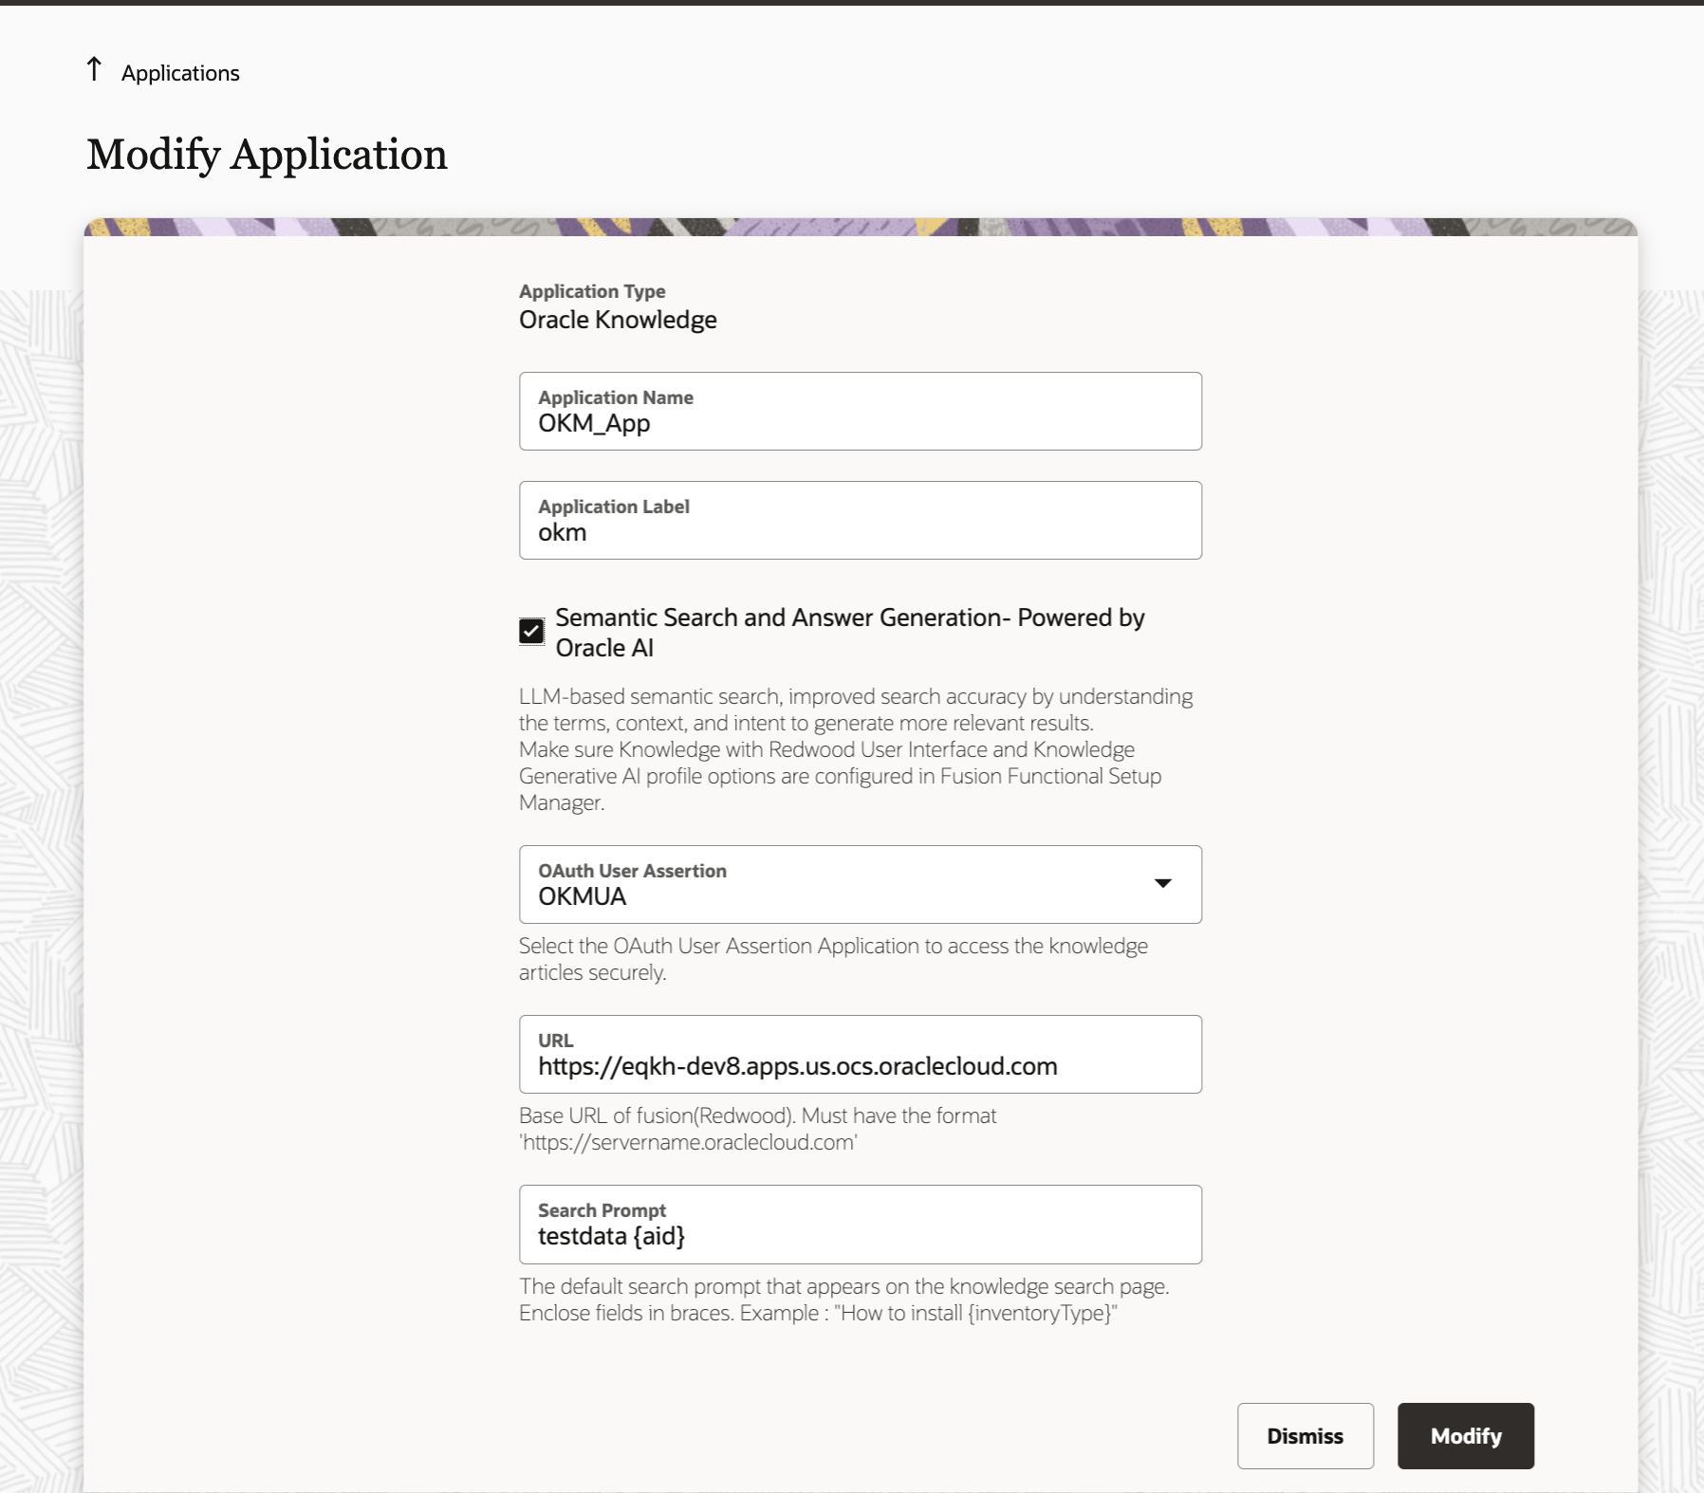Place cursor in the URL input field

[861, 1055]
